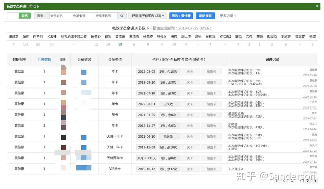Image resolution: width=324 pixels, height=189 pixels.
Task: Select coach 黄佳豪 in the name row
Action: pyautogui.click(x=120, y=37)
